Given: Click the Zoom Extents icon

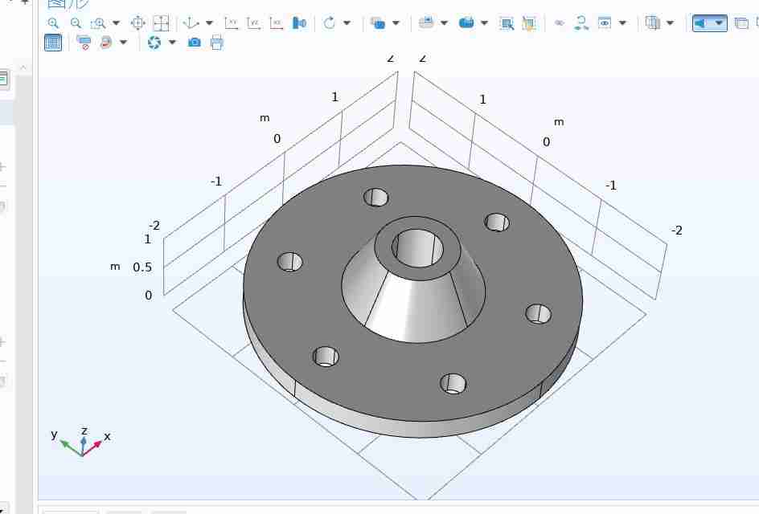Looking at the screenshot, I should (x=137, y=23).
